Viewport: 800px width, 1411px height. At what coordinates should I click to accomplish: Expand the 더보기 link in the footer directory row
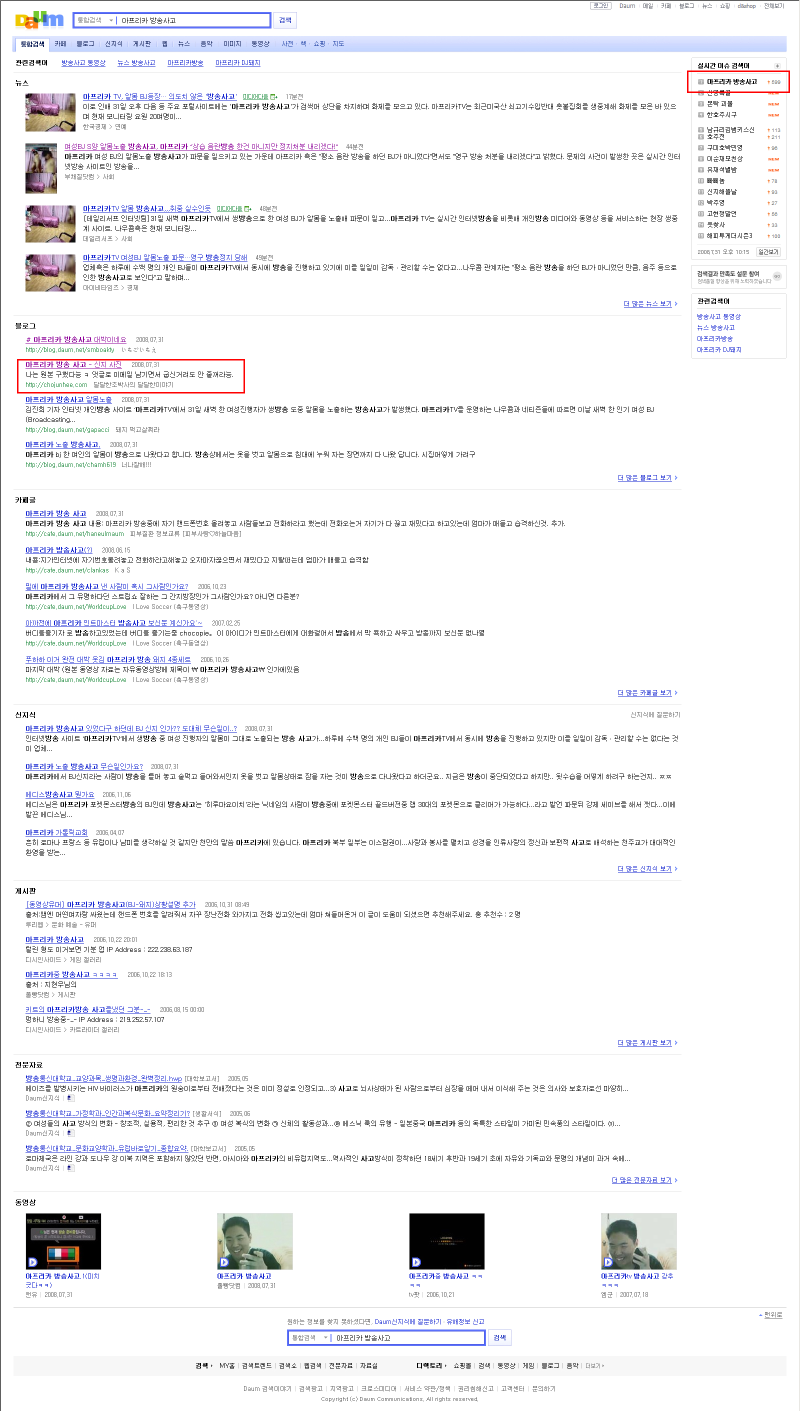tap(594, 1365)
